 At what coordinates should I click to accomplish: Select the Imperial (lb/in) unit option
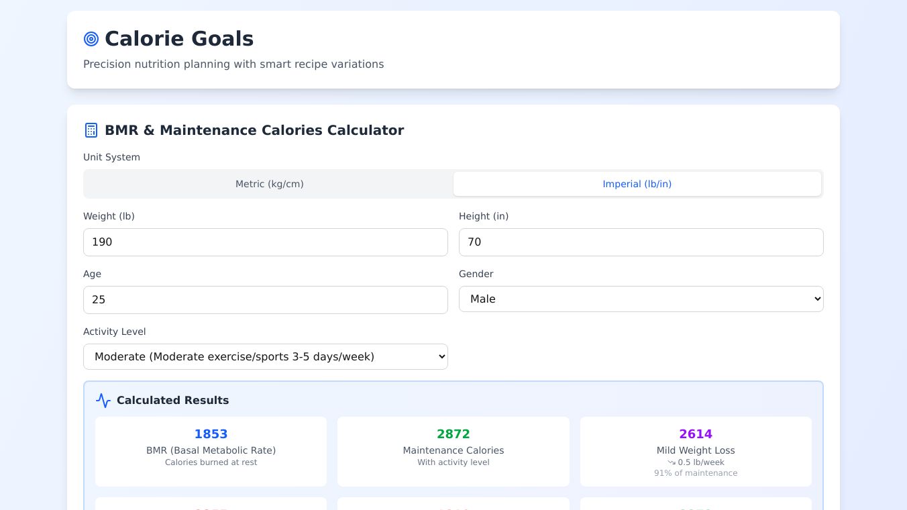pos(637,184)
